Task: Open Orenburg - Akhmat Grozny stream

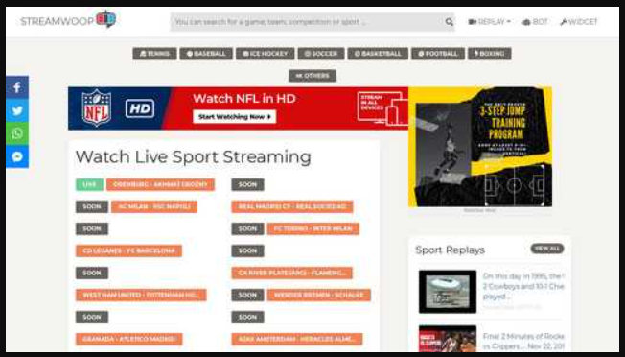Action: [x=161, y=184]
